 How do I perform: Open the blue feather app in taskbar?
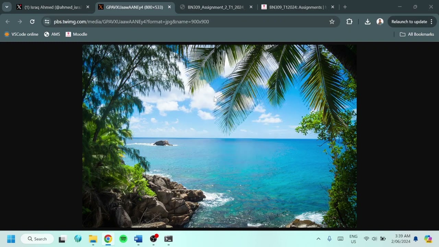coord(78,239)
